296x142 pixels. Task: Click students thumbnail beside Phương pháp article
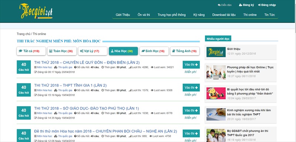click(x=216, y=72)
